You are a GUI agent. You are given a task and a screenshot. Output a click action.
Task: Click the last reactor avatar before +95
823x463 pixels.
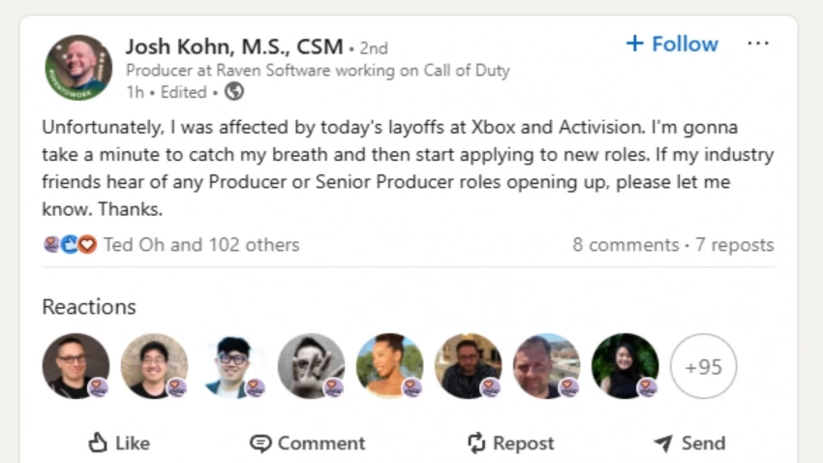tap(625, 366)
